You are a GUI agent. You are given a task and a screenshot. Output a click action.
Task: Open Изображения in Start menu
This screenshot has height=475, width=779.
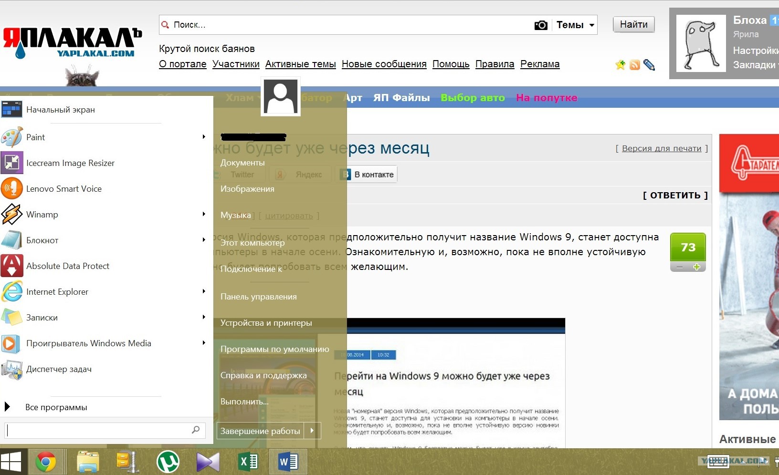247,189
